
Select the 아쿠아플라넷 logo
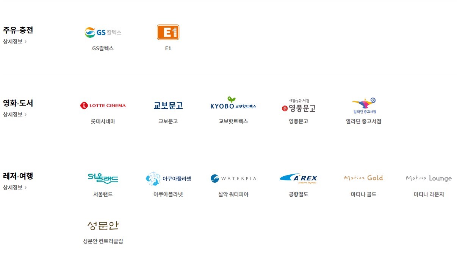tap(168, 179)
